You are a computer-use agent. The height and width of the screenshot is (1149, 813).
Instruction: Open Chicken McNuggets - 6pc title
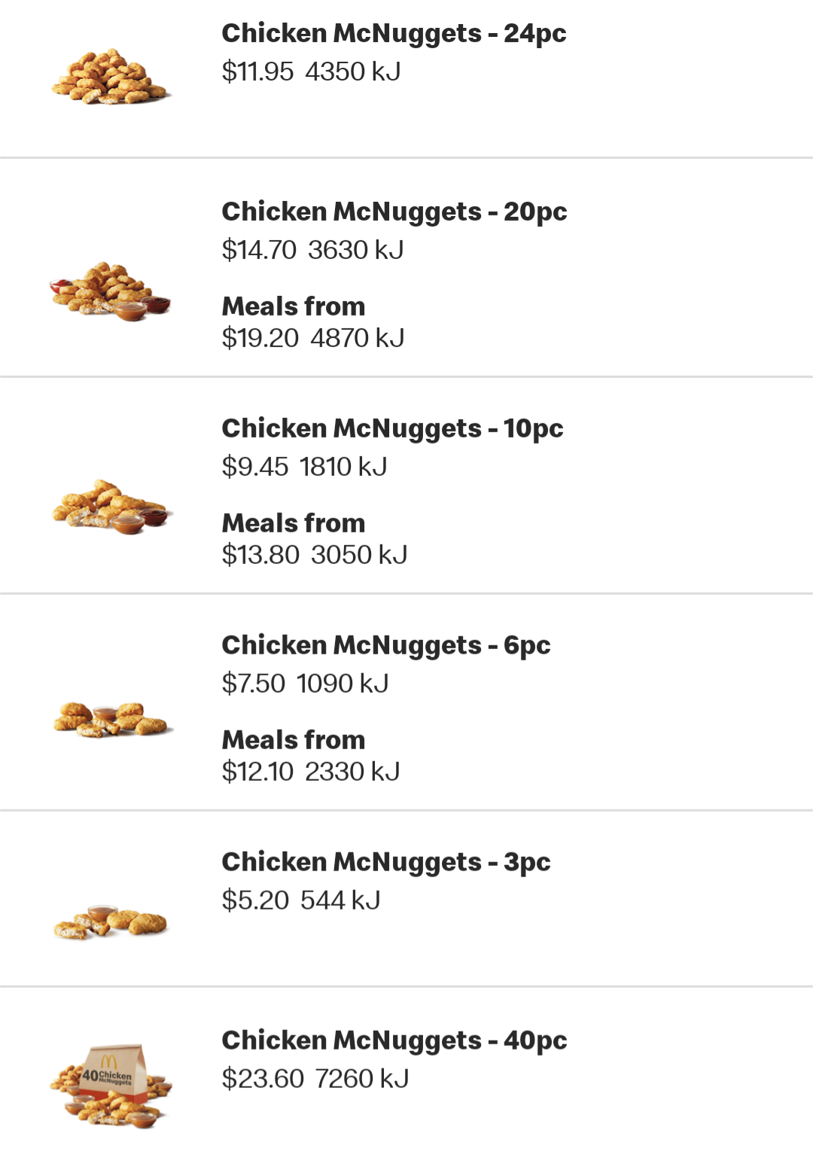(386, 645)
